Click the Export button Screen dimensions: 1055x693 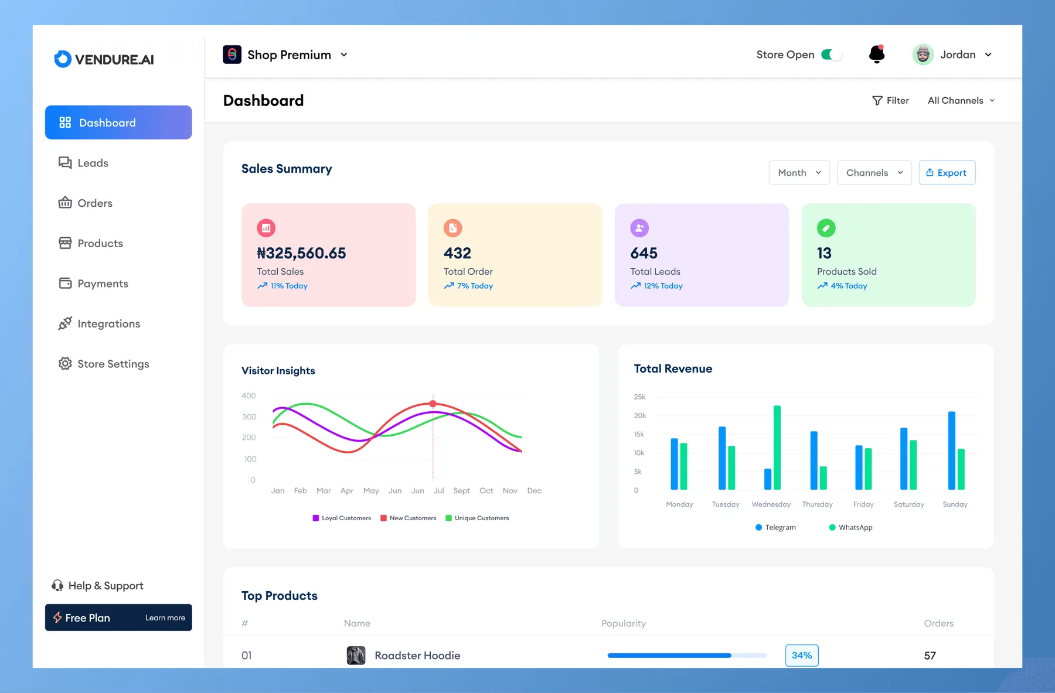(x=947, y=172)
